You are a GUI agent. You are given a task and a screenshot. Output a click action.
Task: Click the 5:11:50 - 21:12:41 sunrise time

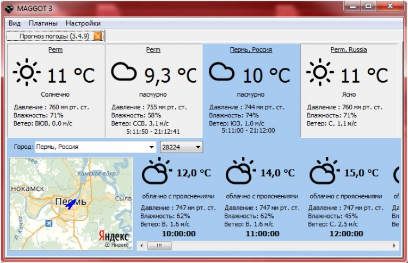pos(153,131)
